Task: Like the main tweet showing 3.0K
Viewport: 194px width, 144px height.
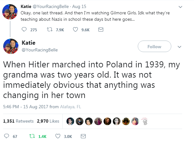Action: 58,136
